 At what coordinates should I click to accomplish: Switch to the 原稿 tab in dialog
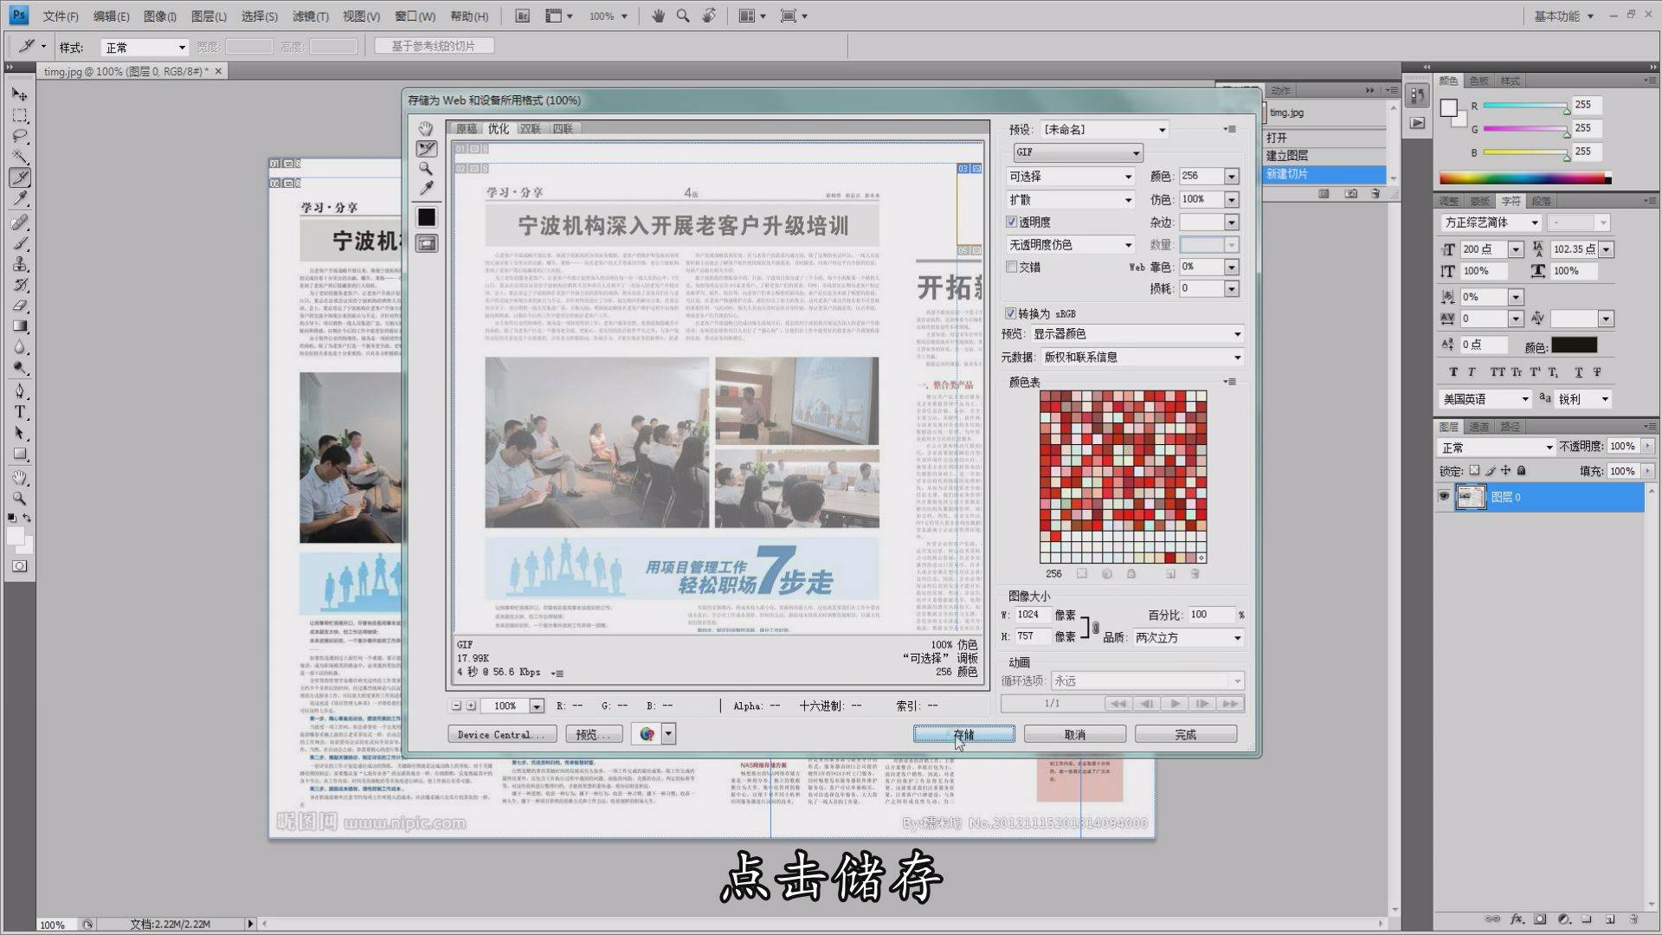pos(467,128)
